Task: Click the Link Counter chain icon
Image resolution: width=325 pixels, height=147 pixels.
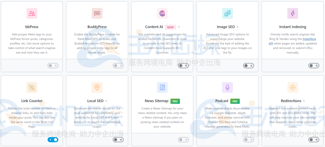Action: click(x=32, y=87)
